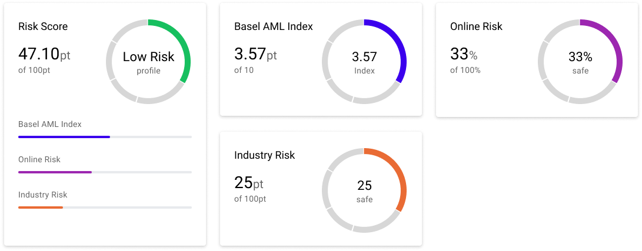Click the Basel AML Index bar label
This screenshot has height=251, width=642.
tap(50, 124)
